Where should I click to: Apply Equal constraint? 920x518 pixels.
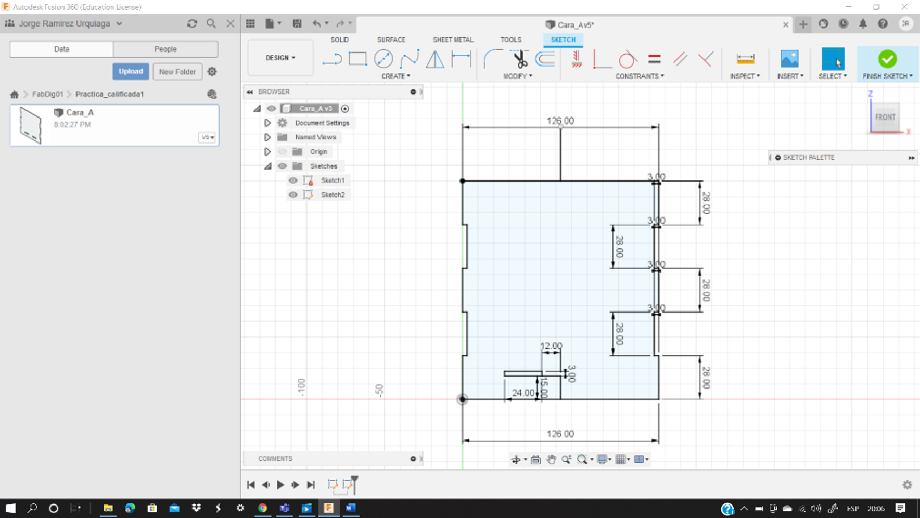[x=654, y=59]
